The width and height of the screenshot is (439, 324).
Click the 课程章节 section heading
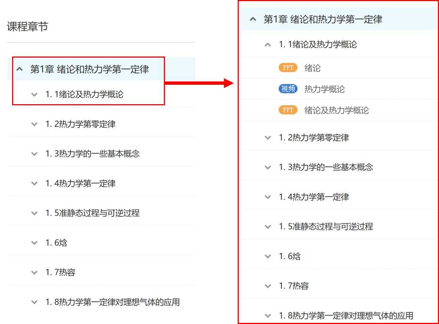28,27
